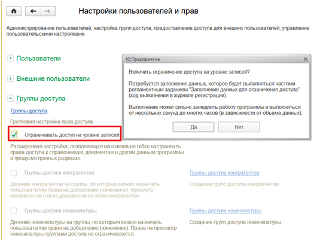The height and width of the screenshot is (241, 320).
Task: Click the Пользователи section heading
Action: click(38, 59)
